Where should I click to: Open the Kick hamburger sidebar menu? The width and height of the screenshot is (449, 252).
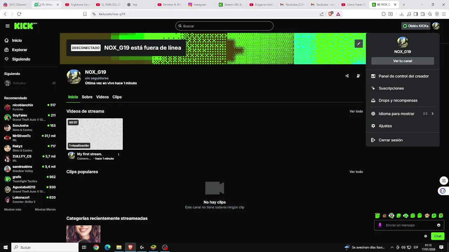click(7, 26)
